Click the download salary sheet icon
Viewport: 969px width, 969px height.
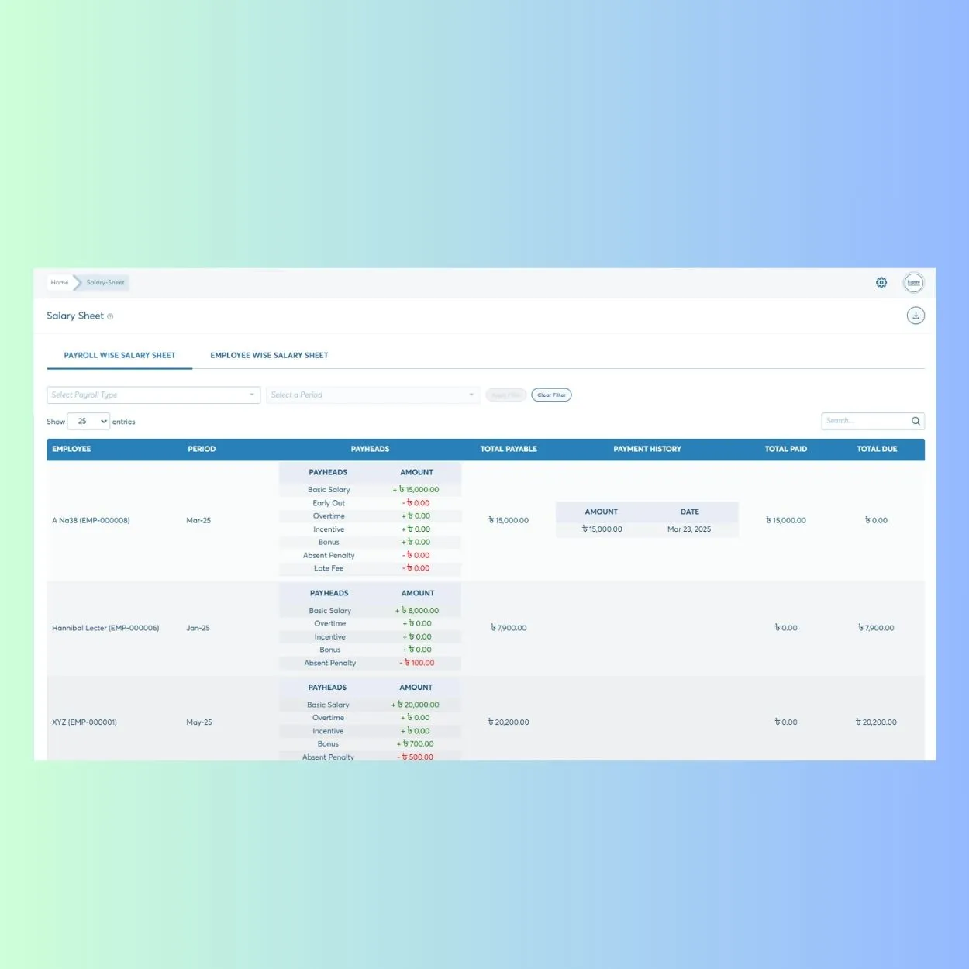tap(916, 316)
